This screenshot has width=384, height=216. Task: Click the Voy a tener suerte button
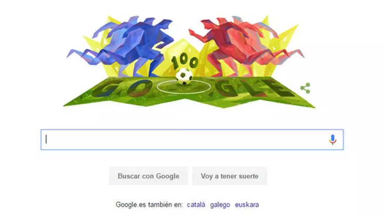[x=230, y=176]
